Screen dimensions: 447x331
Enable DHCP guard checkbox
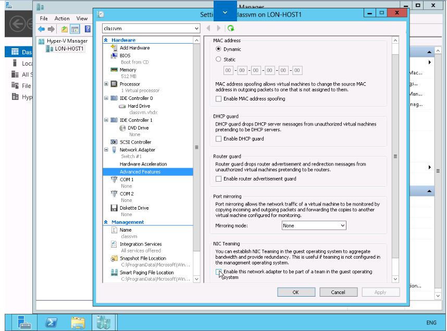coord(219,139)
